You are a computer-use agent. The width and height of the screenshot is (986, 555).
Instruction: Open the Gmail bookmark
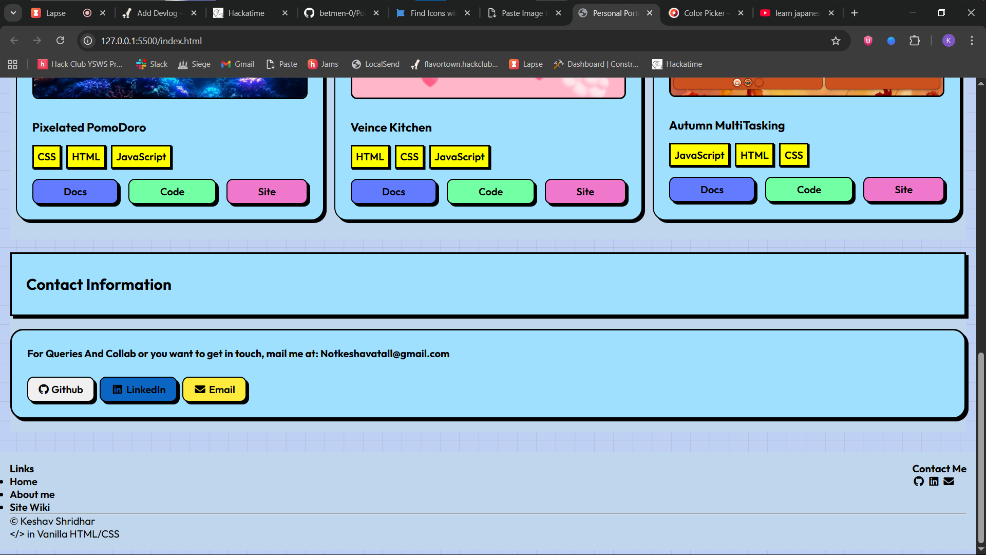(x=238, y=64)
